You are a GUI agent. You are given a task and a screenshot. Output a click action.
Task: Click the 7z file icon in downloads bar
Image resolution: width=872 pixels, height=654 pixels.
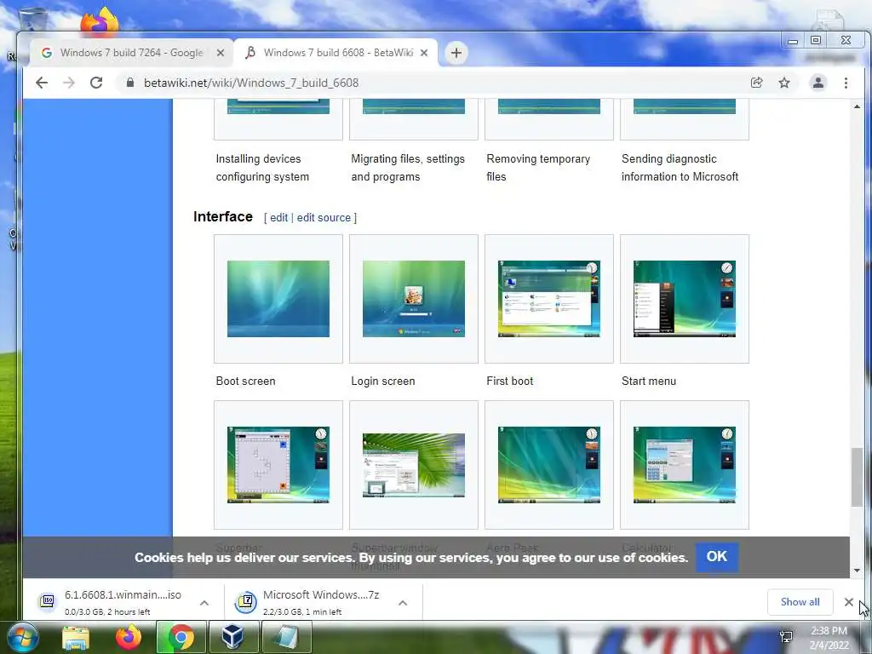click(245, 602)
